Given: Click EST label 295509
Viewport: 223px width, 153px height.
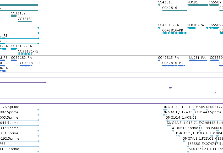Looking at the screenshot, I should (199, 107).
